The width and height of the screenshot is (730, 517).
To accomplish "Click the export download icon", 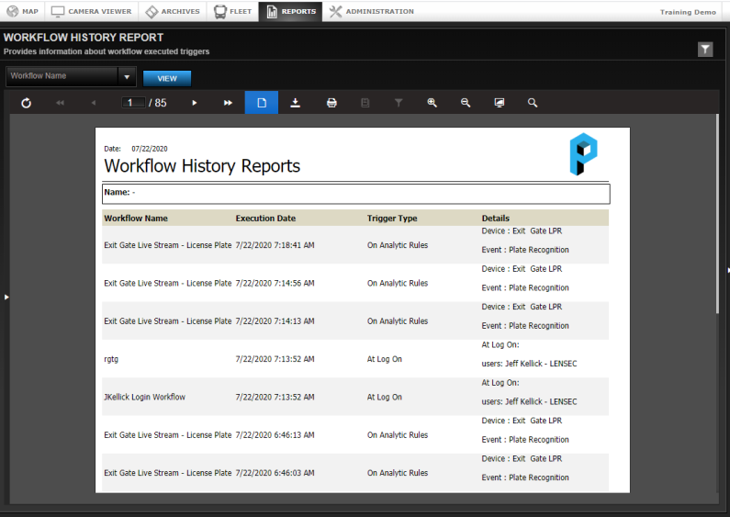I will click(296, 103).
